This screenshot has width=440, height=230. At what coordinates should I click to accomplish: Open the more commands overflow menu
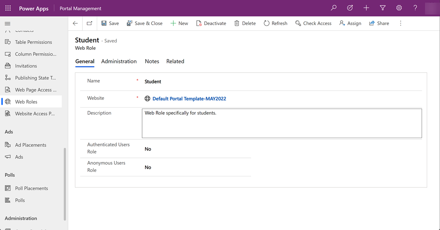pos(400,23)
